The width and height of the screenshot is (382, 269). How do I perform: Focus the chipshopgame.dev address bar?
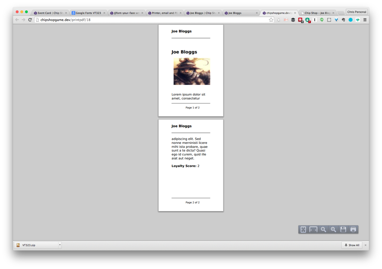pos(153,20)
